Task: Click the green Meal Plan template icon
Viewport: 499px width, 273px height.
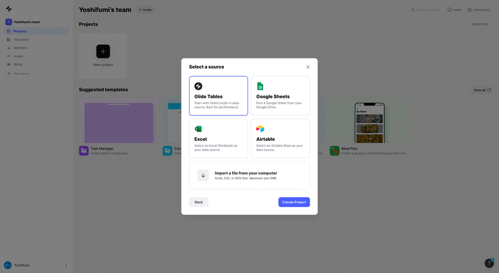Action: pyautogui.click(x=334, y=150)
